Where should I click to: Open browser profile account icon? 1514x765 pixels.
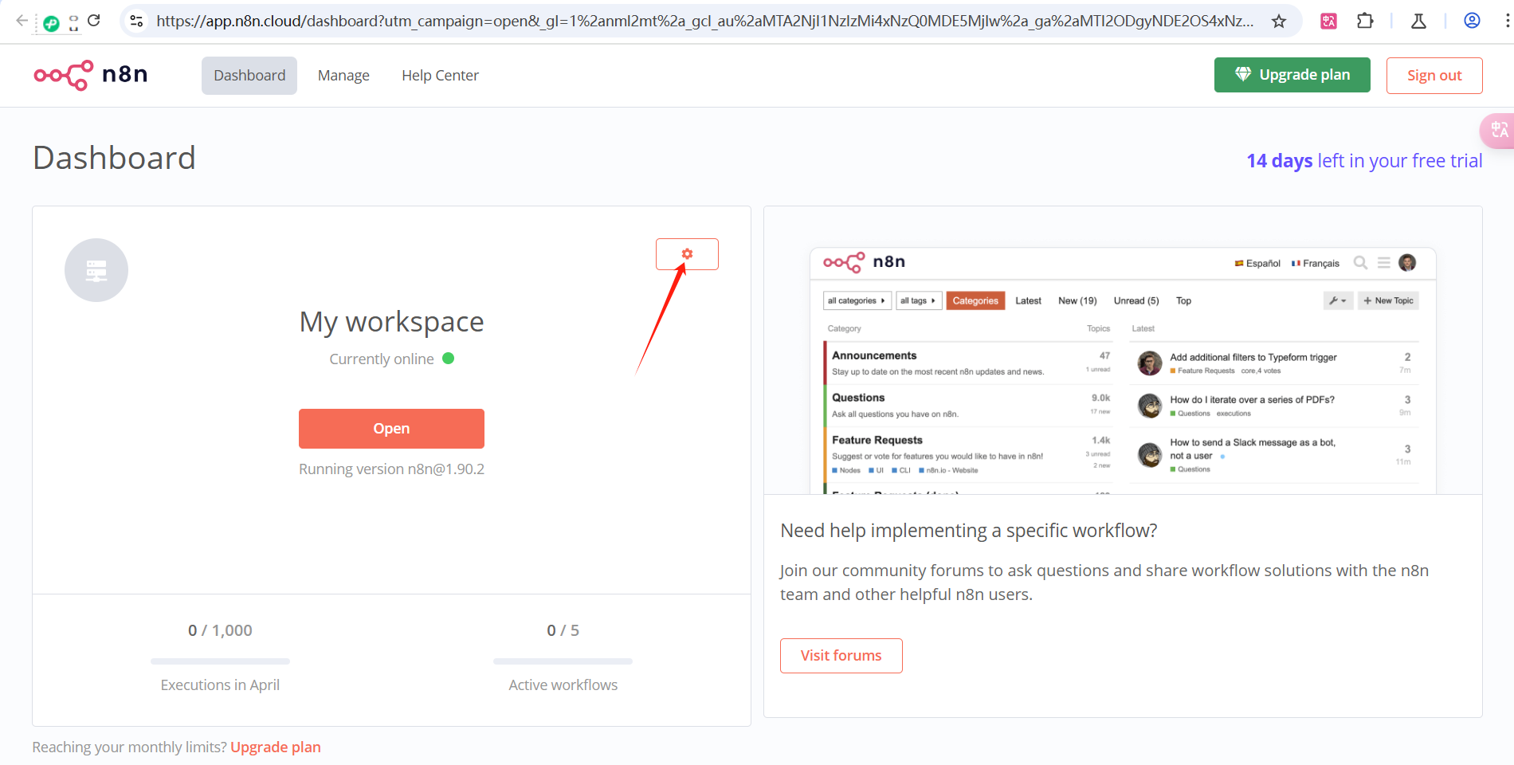(1472, 21)
